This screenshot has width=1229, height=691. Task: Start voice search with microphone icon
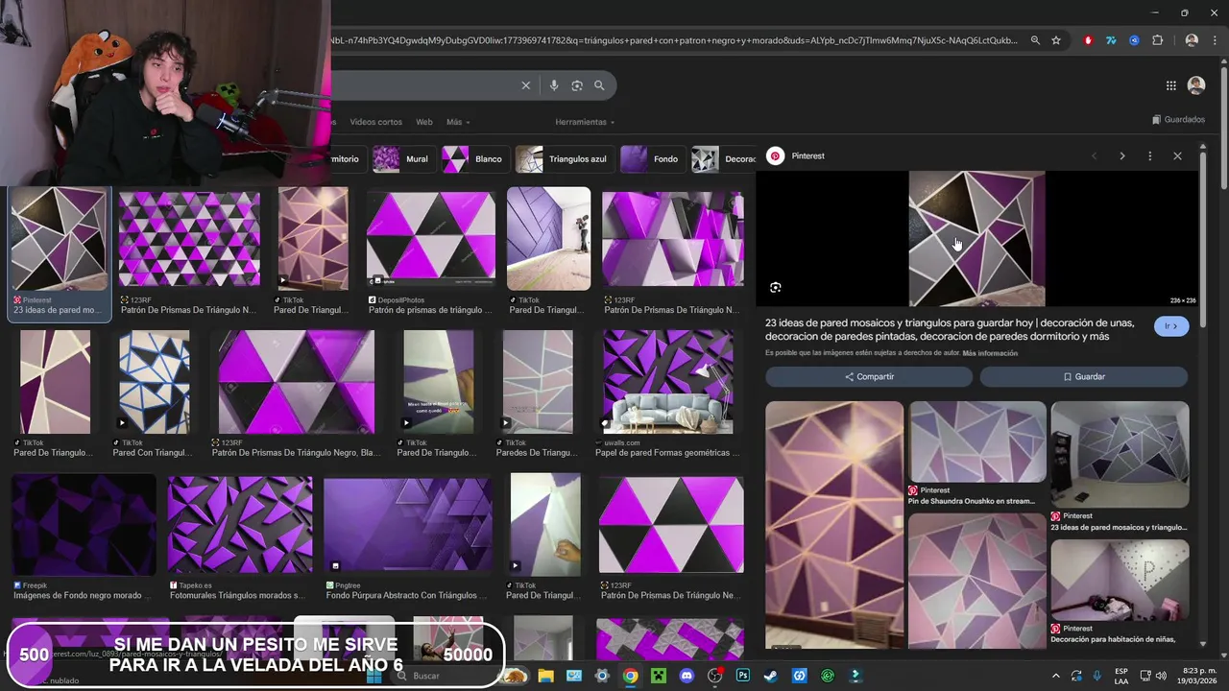(x=554, y=85)
